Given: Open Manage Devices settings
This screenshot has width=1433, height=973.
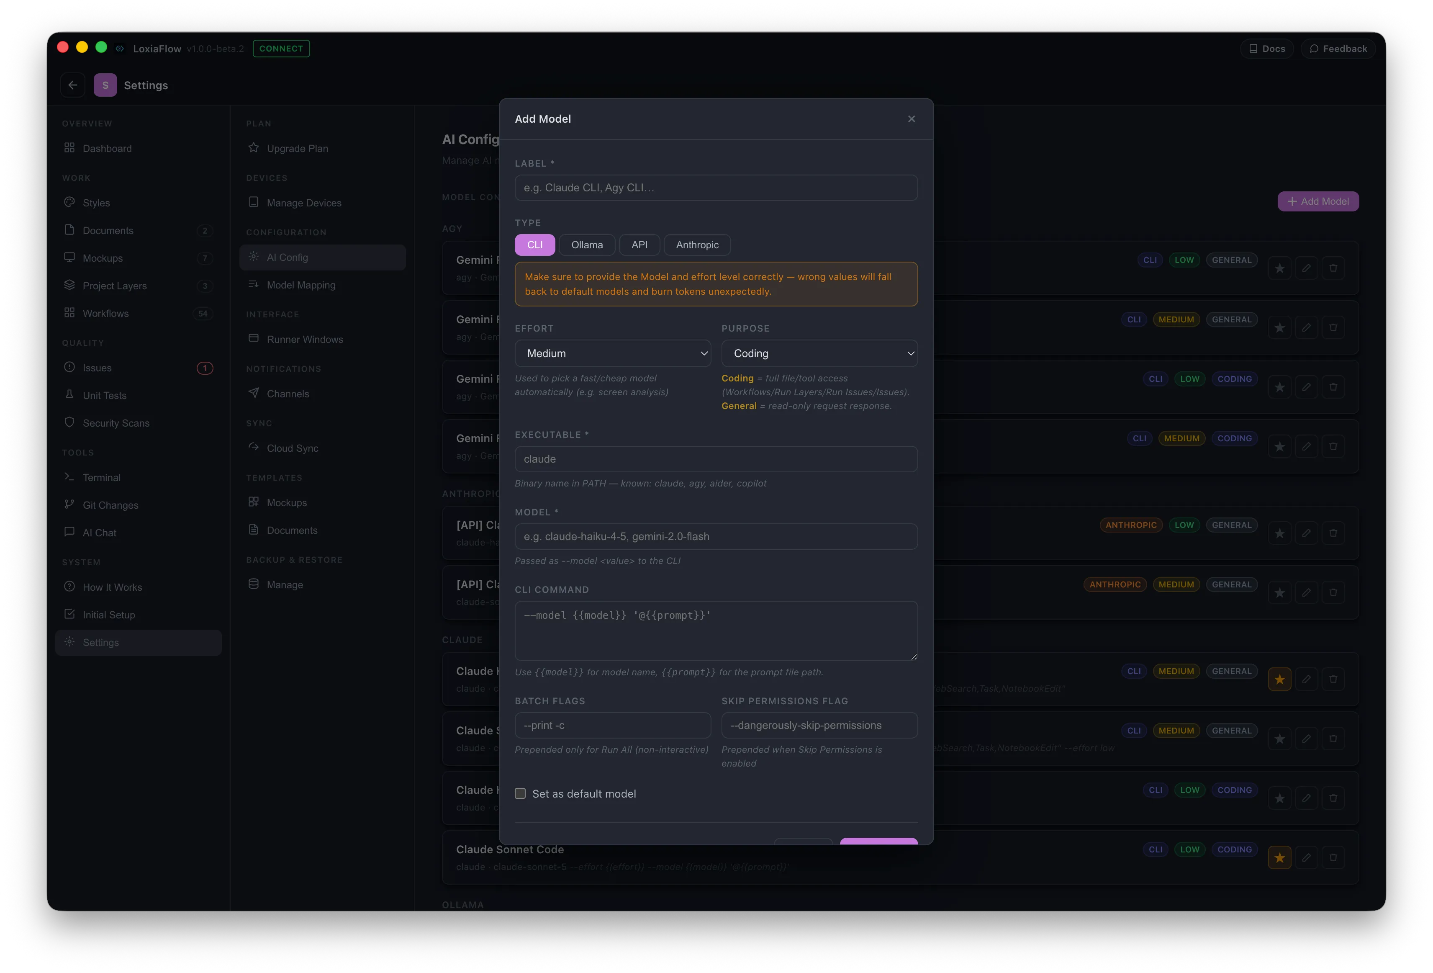Looking at the screenshot, I should pos(323,203).
